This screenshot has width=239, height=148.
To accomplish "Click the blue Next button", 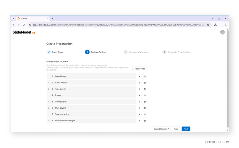I will point(186,129).
